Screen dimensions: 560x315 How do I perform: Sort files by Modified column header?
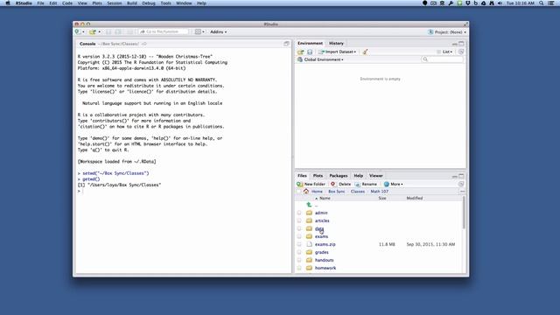pyautogui.click(x=414, y=198)
